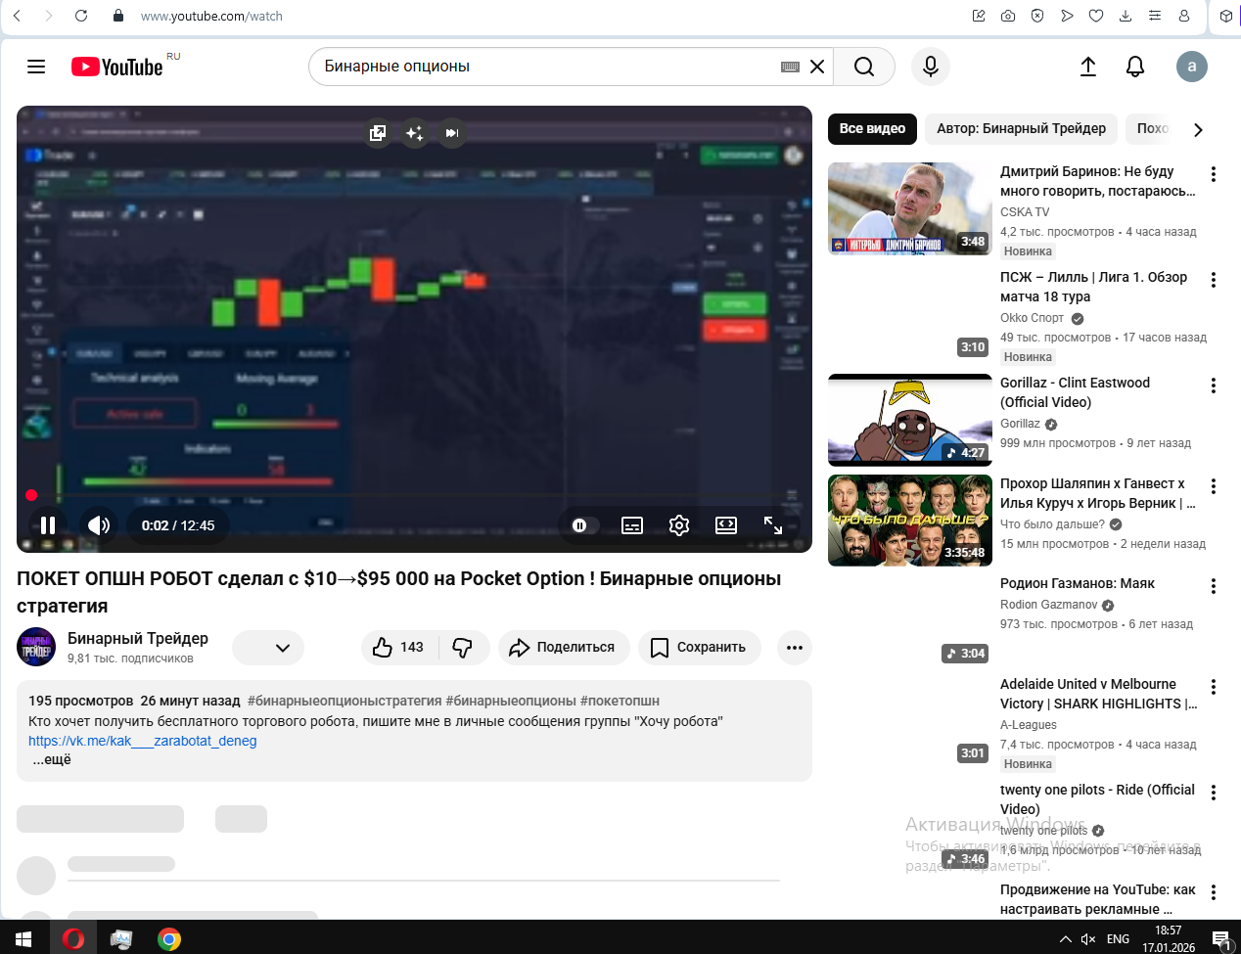Start voice search with the microphone
This screenshot has width=1241, height=954.
[x=931, y=67]
